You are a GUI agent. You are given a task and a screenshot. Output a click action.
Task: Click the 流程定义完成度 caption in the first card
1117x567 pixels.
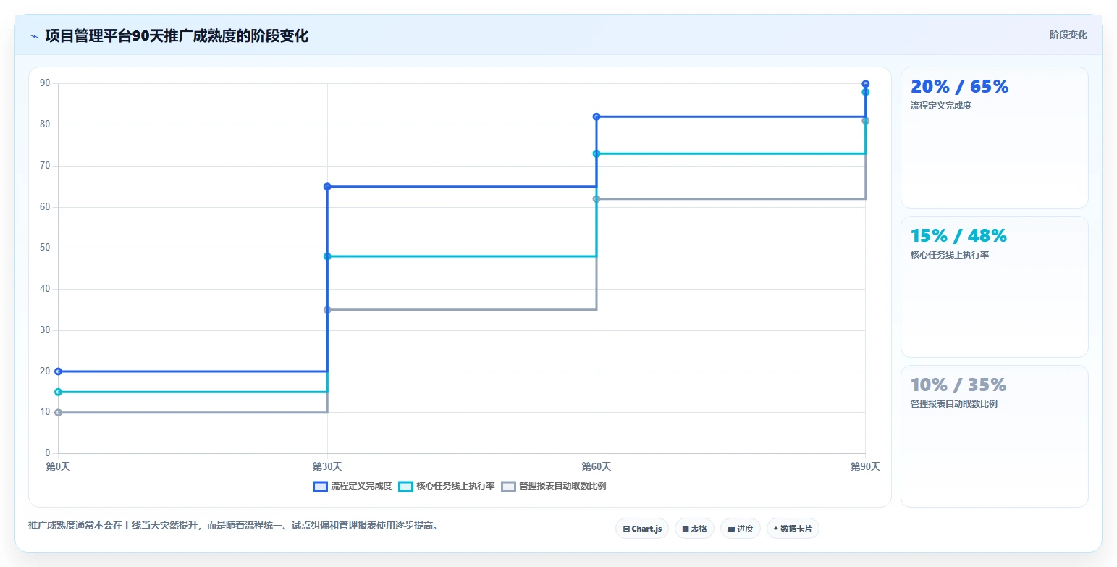(940, 106)
